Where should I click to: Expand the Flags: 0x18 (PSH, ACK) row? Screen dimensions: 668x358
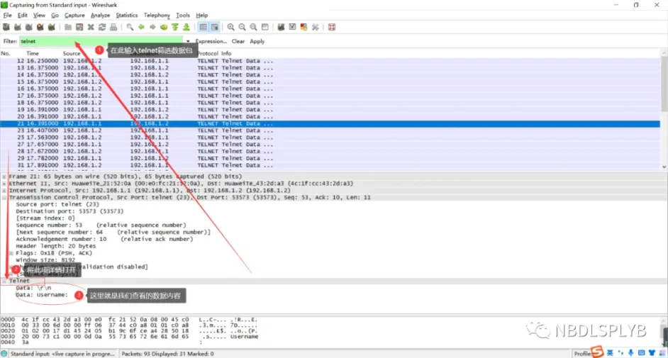[x=11, y=253]
